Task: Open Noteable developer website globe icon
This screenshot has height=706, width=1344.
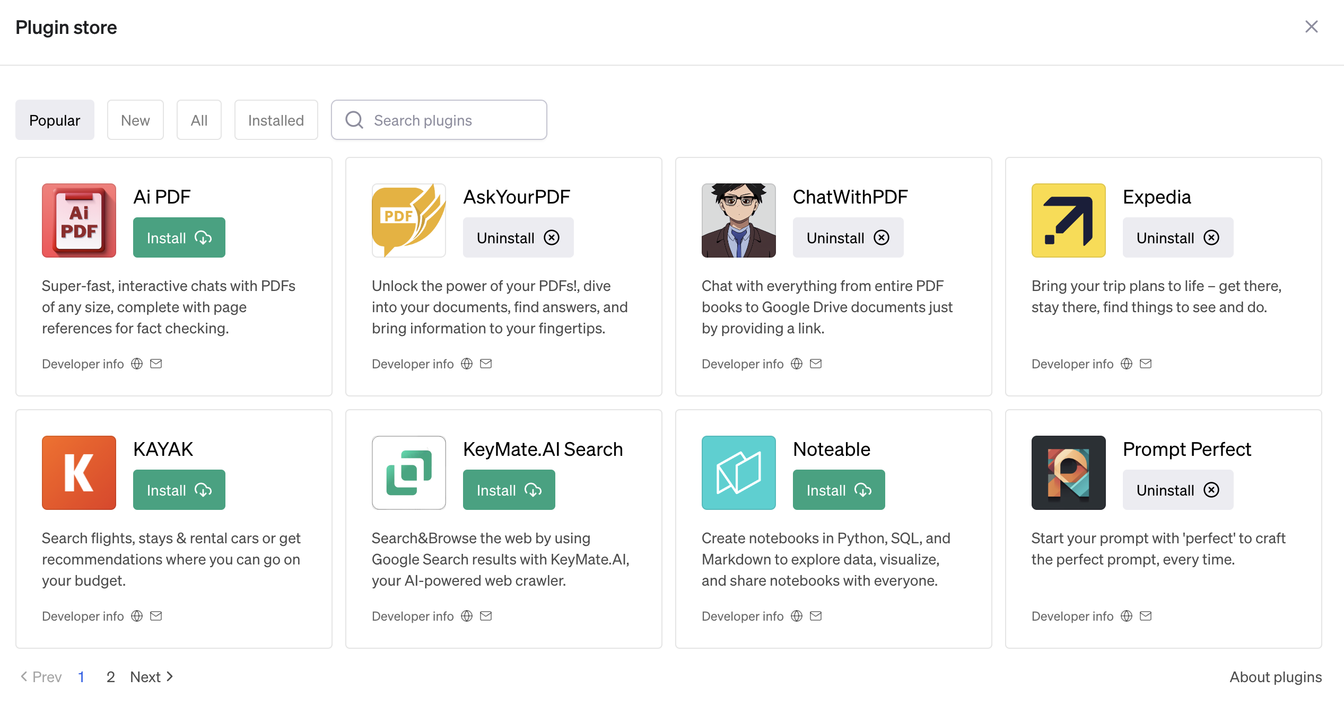Action: pyautogui.click(x=797, y=616)
